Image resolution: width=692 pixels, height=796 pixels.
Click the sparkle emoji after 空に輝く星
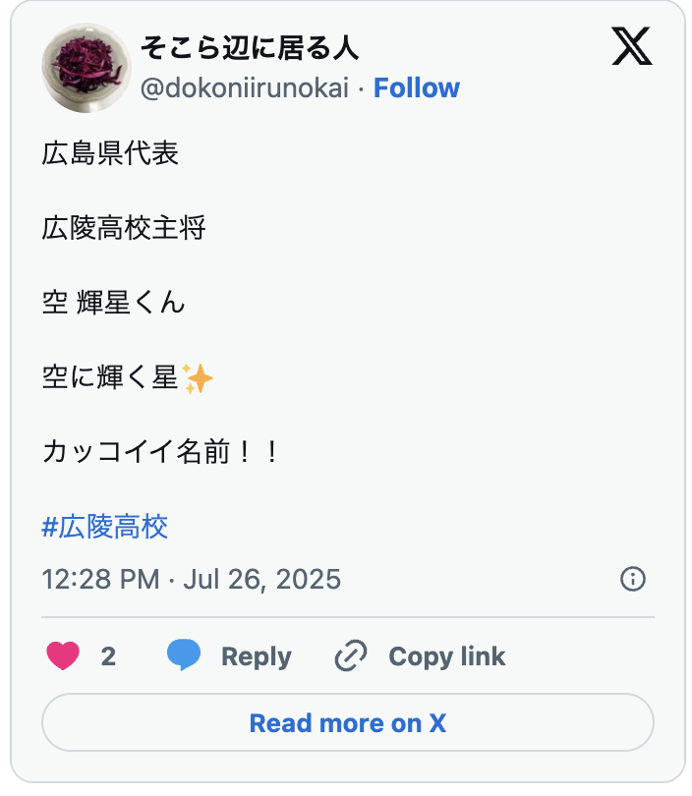coord(198,377)
